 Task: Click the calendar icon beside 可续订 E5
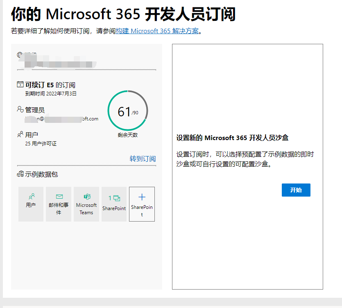pyautogui.click(x=20, y=85)
